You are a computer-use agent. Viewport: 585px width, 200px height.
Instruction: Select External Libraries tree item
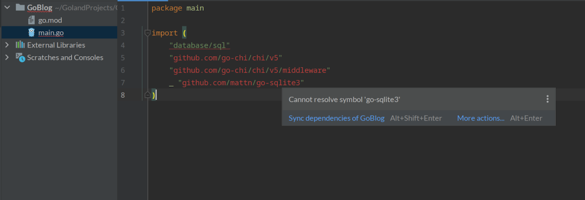coord(56,45)
